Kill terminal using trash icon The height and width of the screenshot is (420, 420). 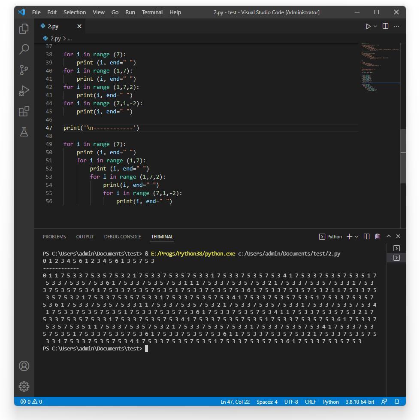[377, 237]
